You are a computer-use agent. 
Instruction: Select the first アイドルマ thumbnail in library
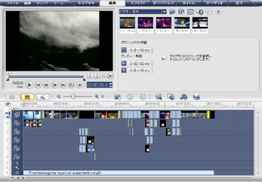145,25
